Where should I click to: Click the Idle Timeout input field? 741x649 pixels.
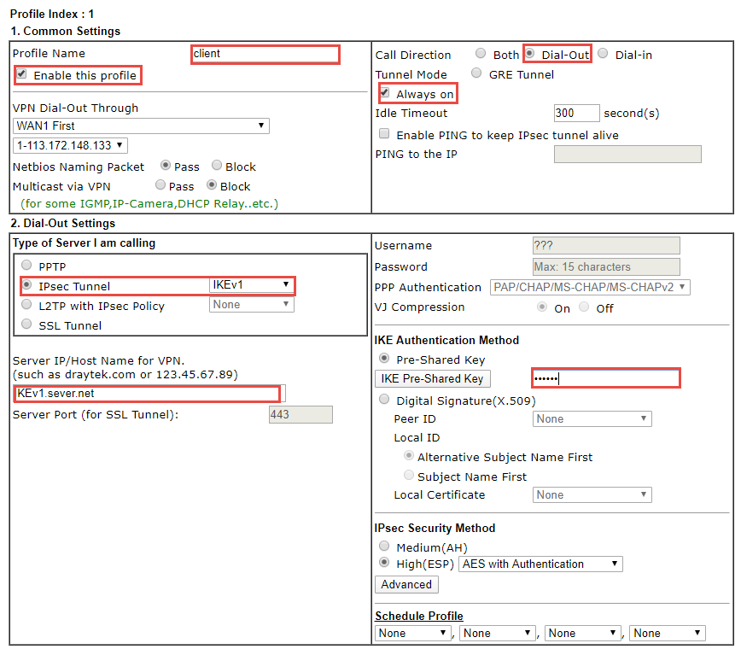[x=576, y=113]
